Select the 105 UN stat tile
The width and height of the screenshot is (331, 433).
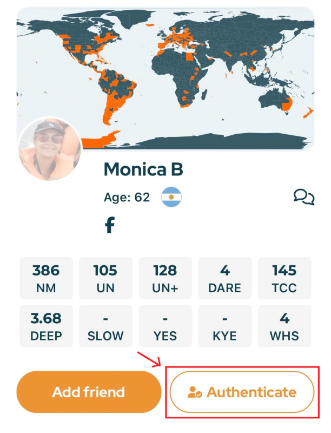pos(105,278)
